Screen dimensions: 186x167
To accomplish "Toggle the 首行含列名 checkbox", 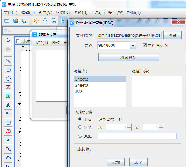I will [x=145, y=45].
